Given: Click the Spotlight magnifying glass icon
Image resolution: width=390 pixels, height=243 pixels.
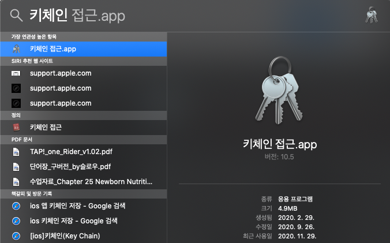Looking at the screenshot, I should pos(16,16).
